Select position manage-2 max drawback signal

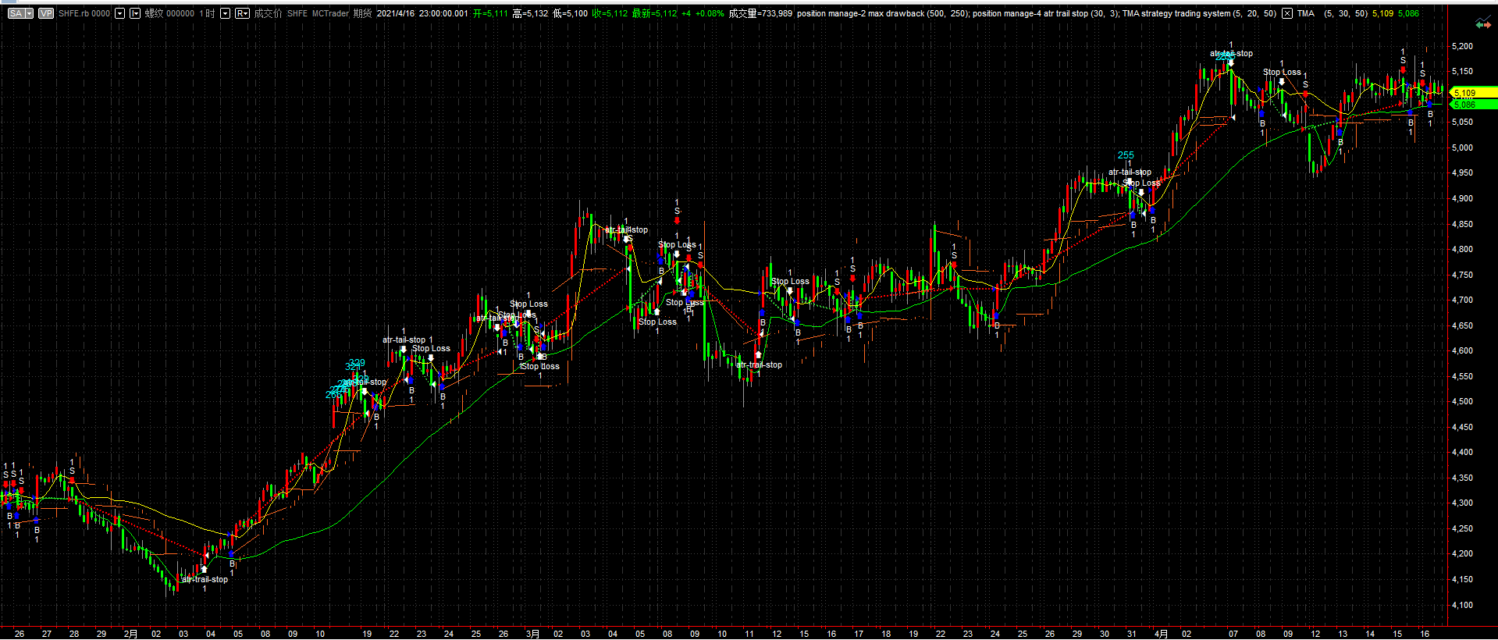click(x=883, y=13)
